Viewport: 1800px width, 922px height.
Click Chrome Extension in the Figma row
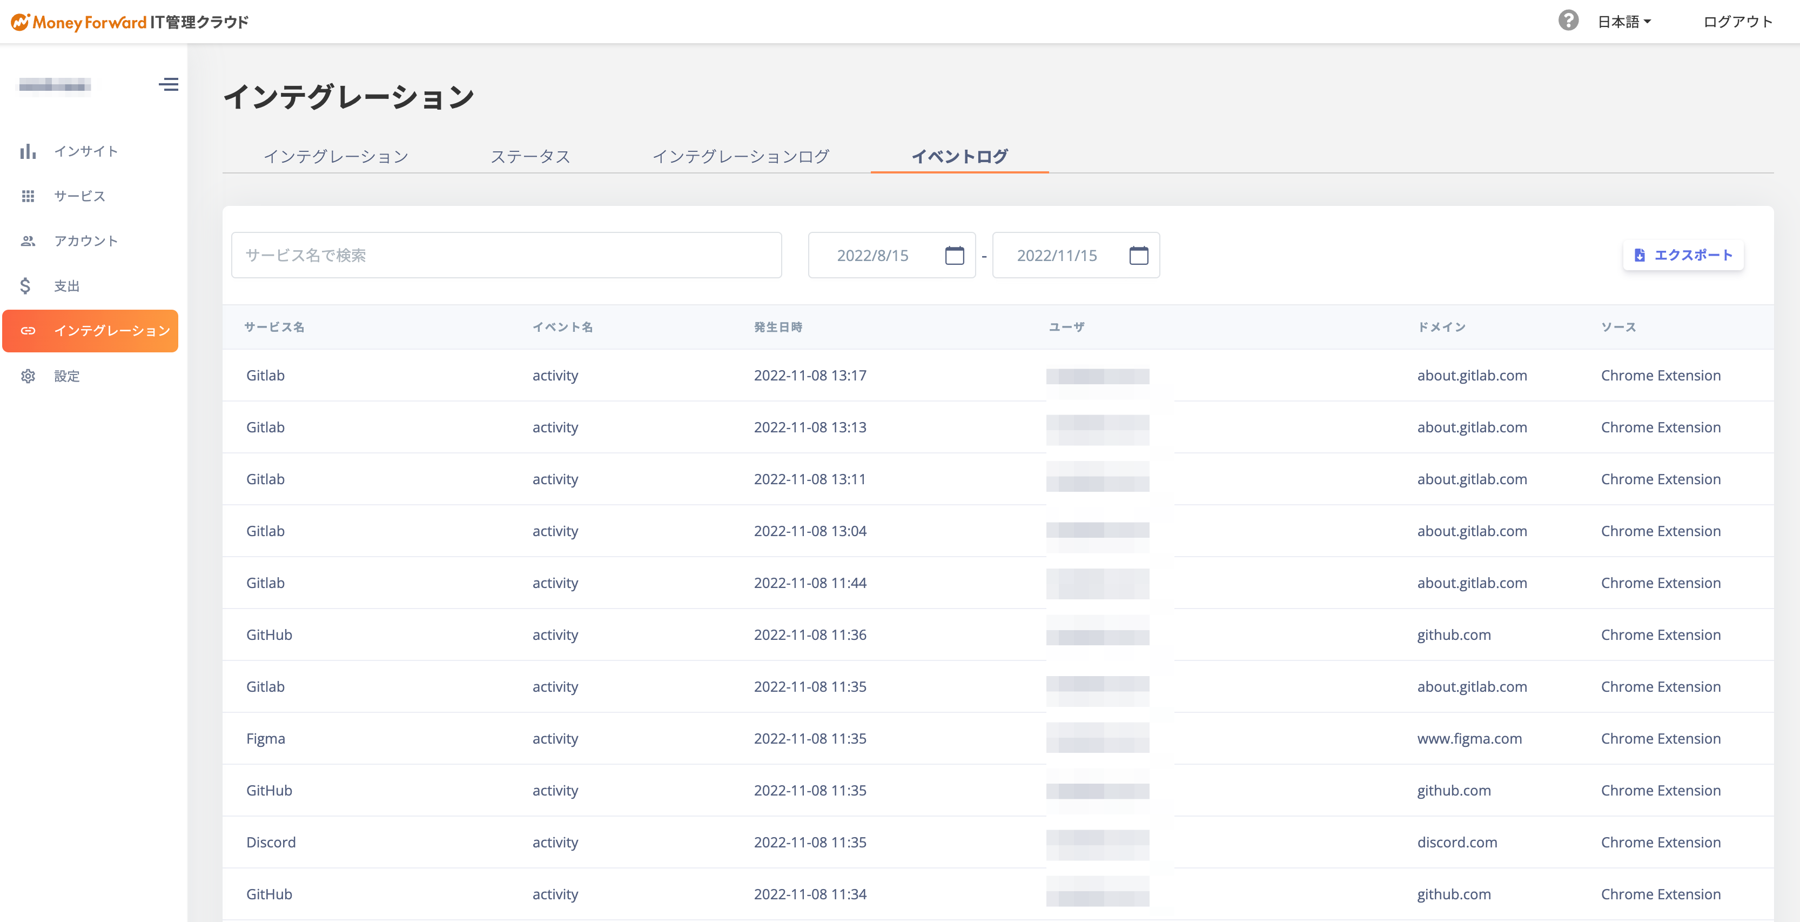click(x=1660, y=738)
